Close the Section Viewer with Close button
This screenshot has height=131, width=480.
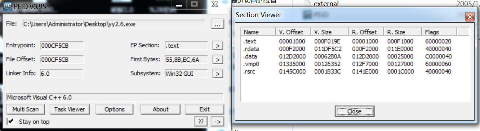[x=354, y=111]
